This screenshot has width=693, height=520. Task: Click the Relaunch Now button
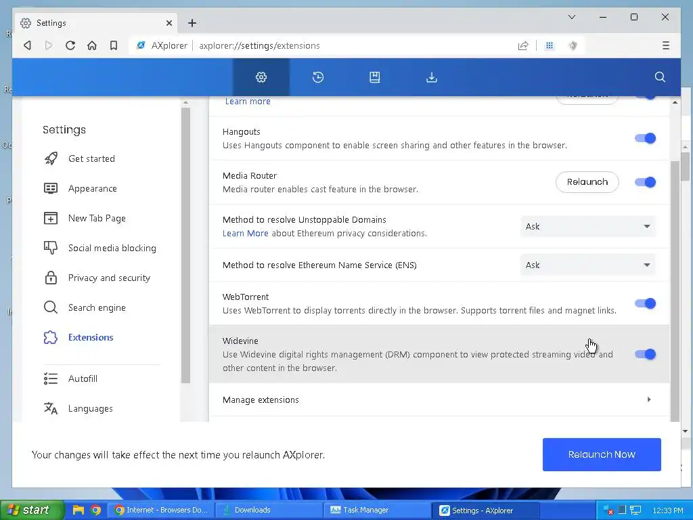602,454
